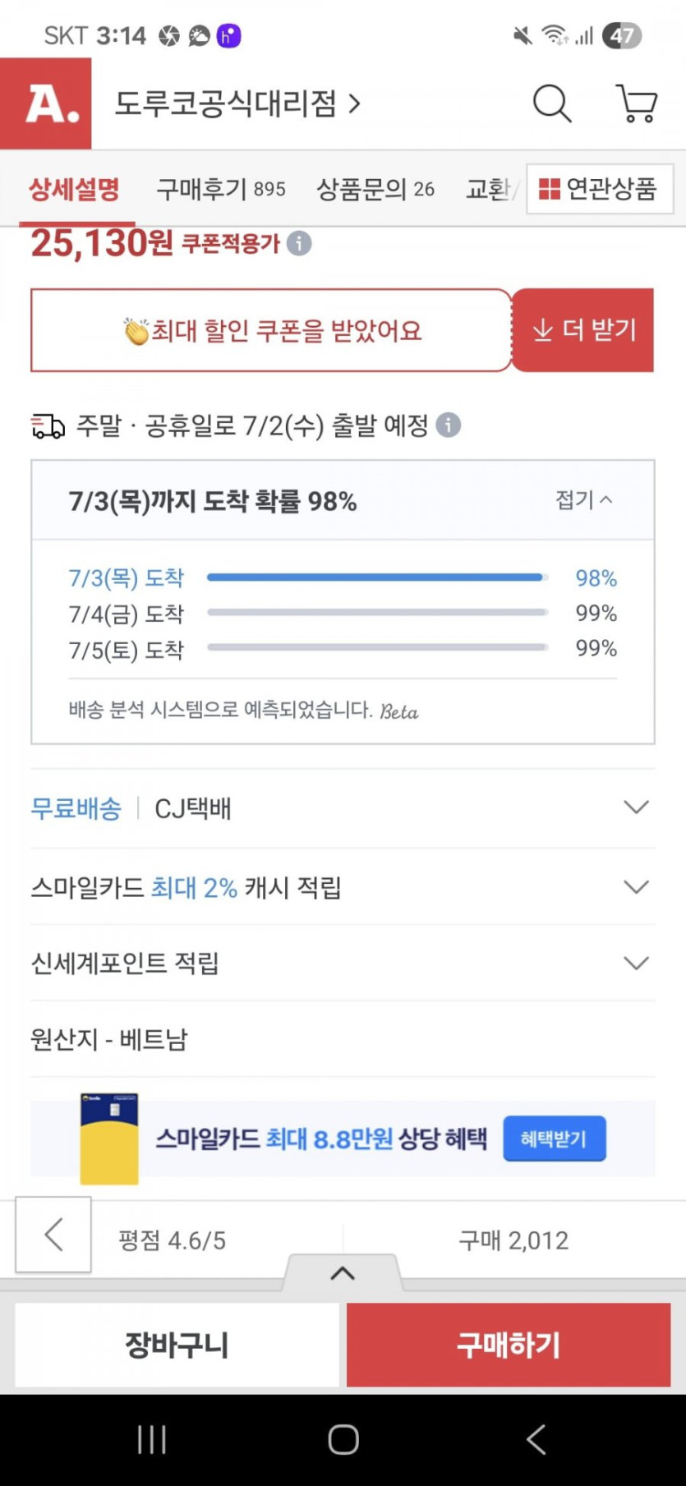Viewport: 686px width, 1486px height.
Task: Expand 스마일카드 캐시 적립 details
Action: pyautogui.click(x=636, y=887)
